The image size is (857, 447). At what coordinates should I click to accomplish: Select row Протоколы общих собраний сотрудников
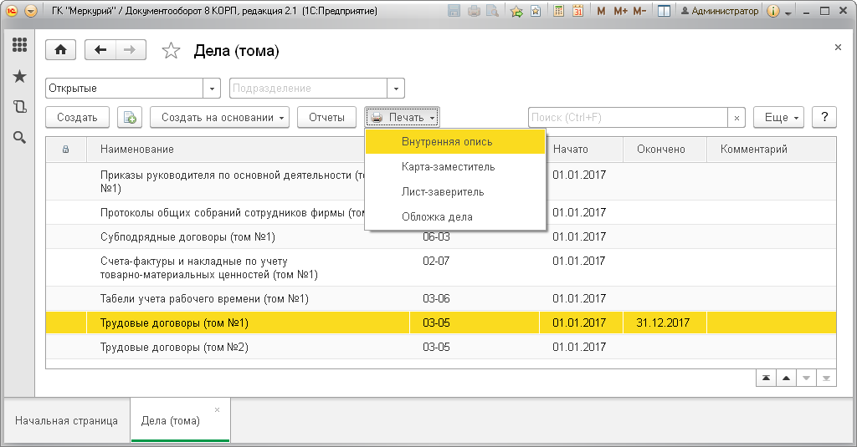point(440,212)
